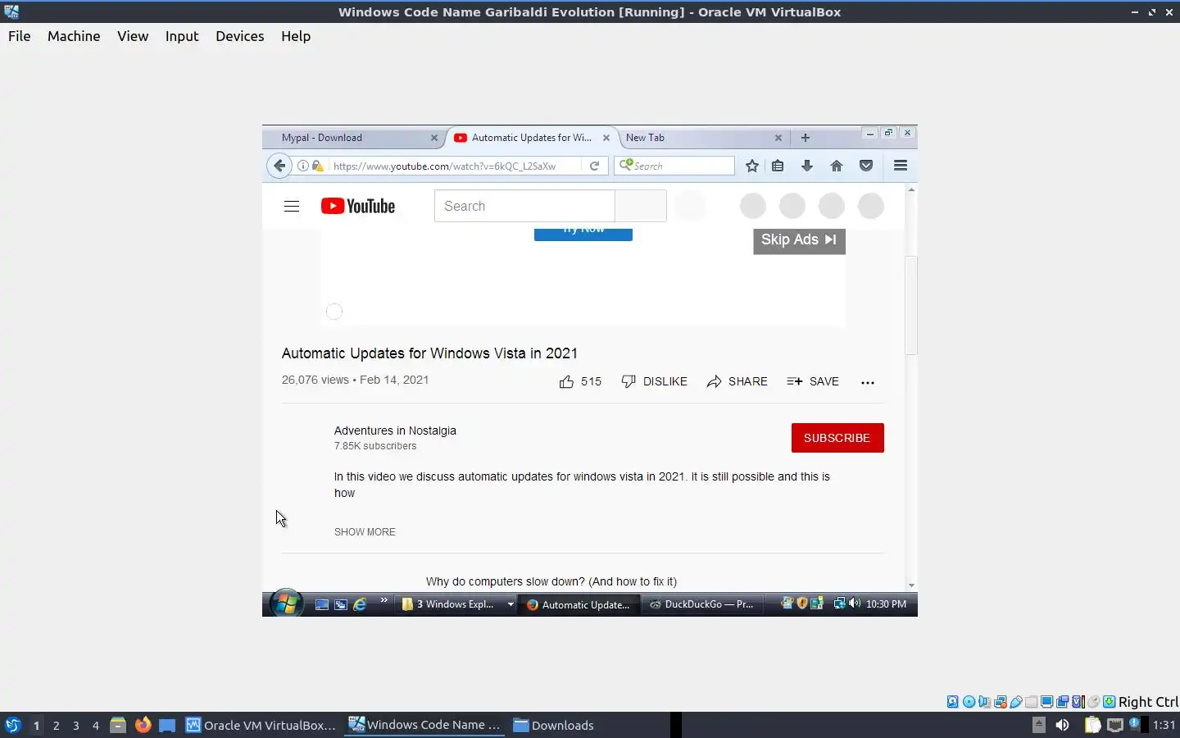Open the video's three-dot more actions

(x=868, y=382)
